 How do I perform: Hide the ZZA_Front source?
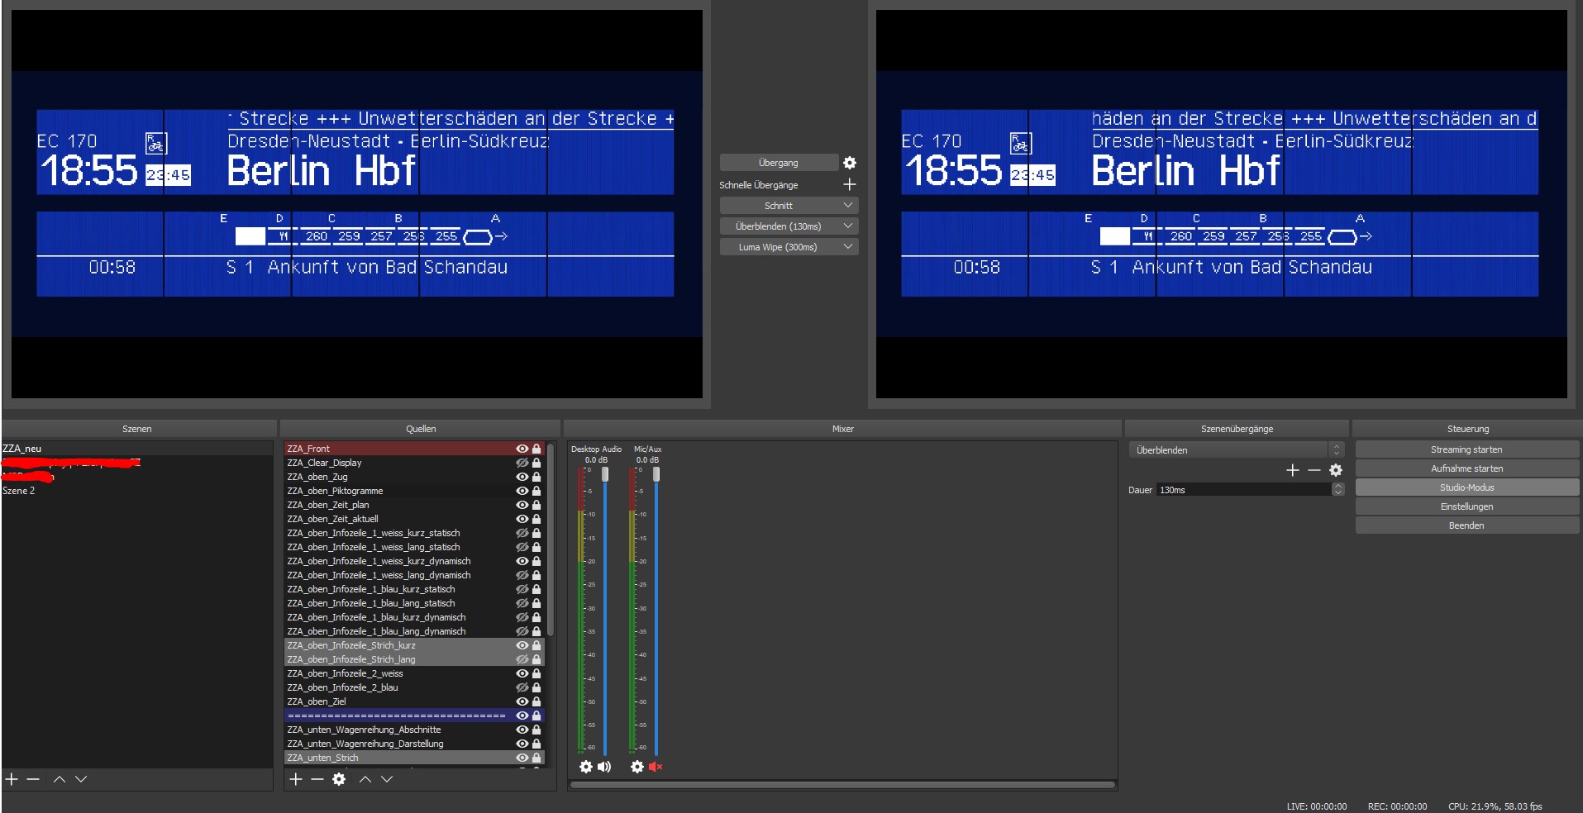(x=522, y=449)
